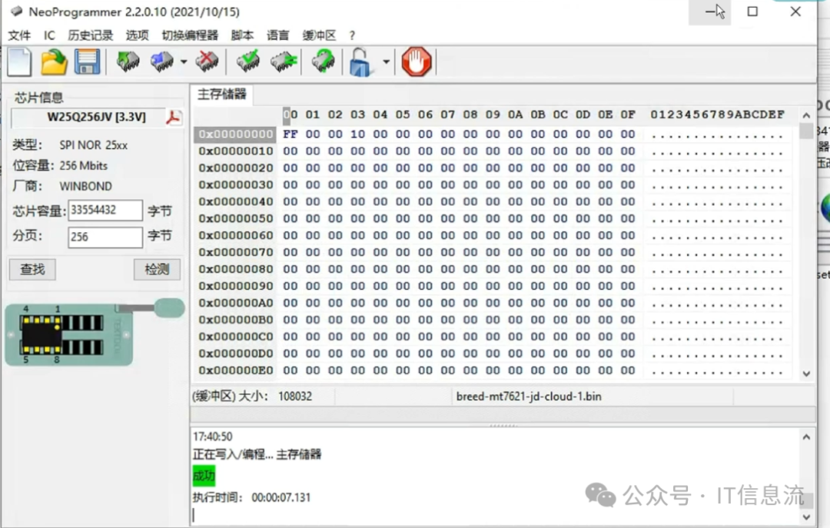This screenshot has width=830, height=528.
Task: Click the new file toolbar icon
Action: click(x=19, y=62)
